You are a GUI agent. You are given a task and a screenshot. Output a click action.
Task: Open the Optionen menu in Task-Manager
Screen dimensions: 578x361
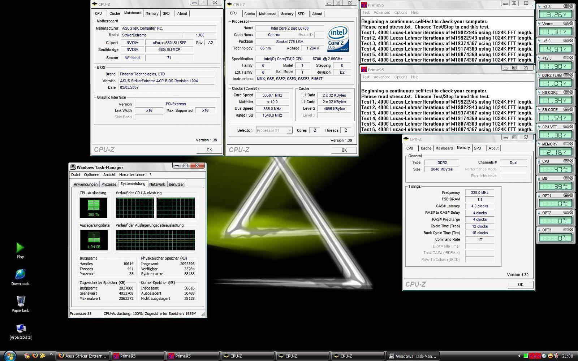tap(91, 175)
